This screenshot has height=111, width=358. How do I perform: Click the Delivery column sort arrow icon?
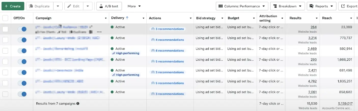(127, 18)
